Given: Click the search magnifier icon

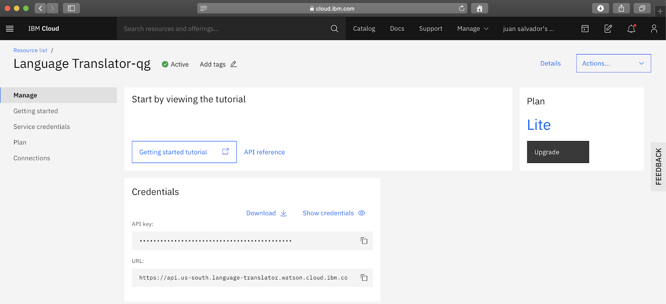Looking at the screenshot, I should click(x=334, y=28).
